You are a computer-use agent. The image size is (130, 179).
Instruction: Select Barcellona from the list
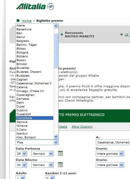[35, 29]
